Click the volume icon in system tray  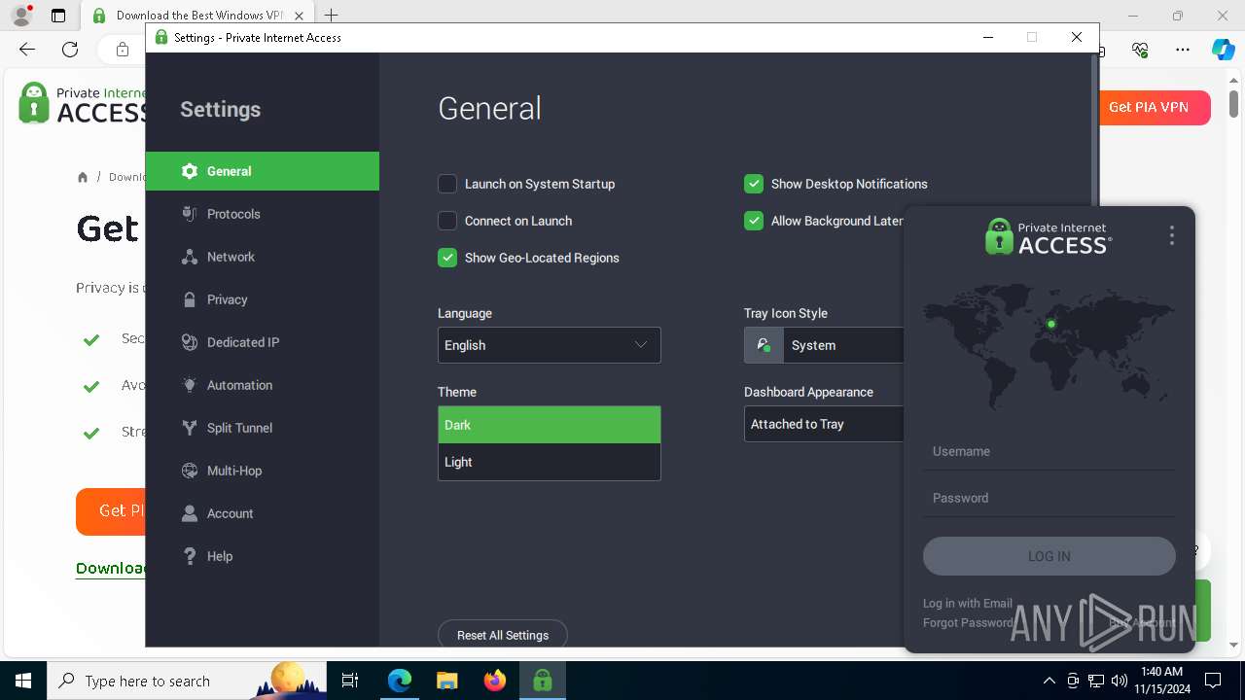[1120, 681]
